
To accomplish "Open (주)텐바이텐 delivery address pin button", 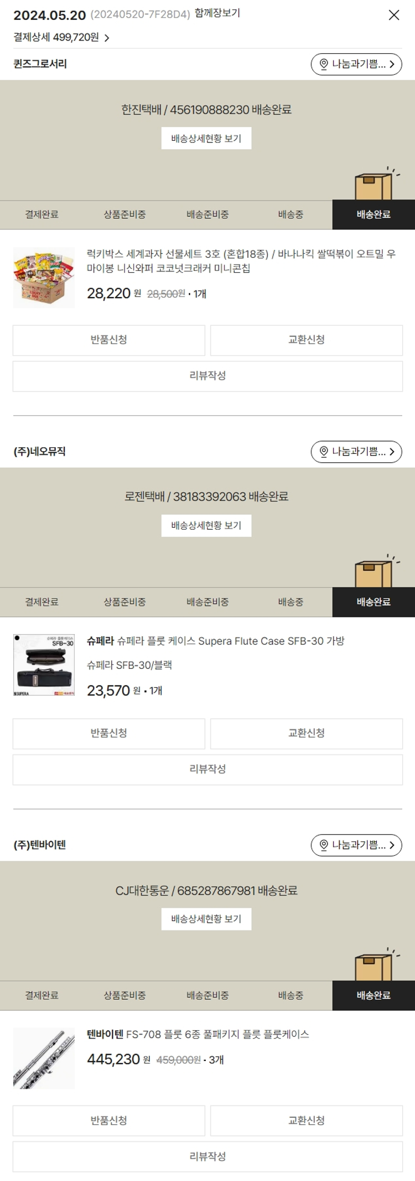I will coord(356,845).
